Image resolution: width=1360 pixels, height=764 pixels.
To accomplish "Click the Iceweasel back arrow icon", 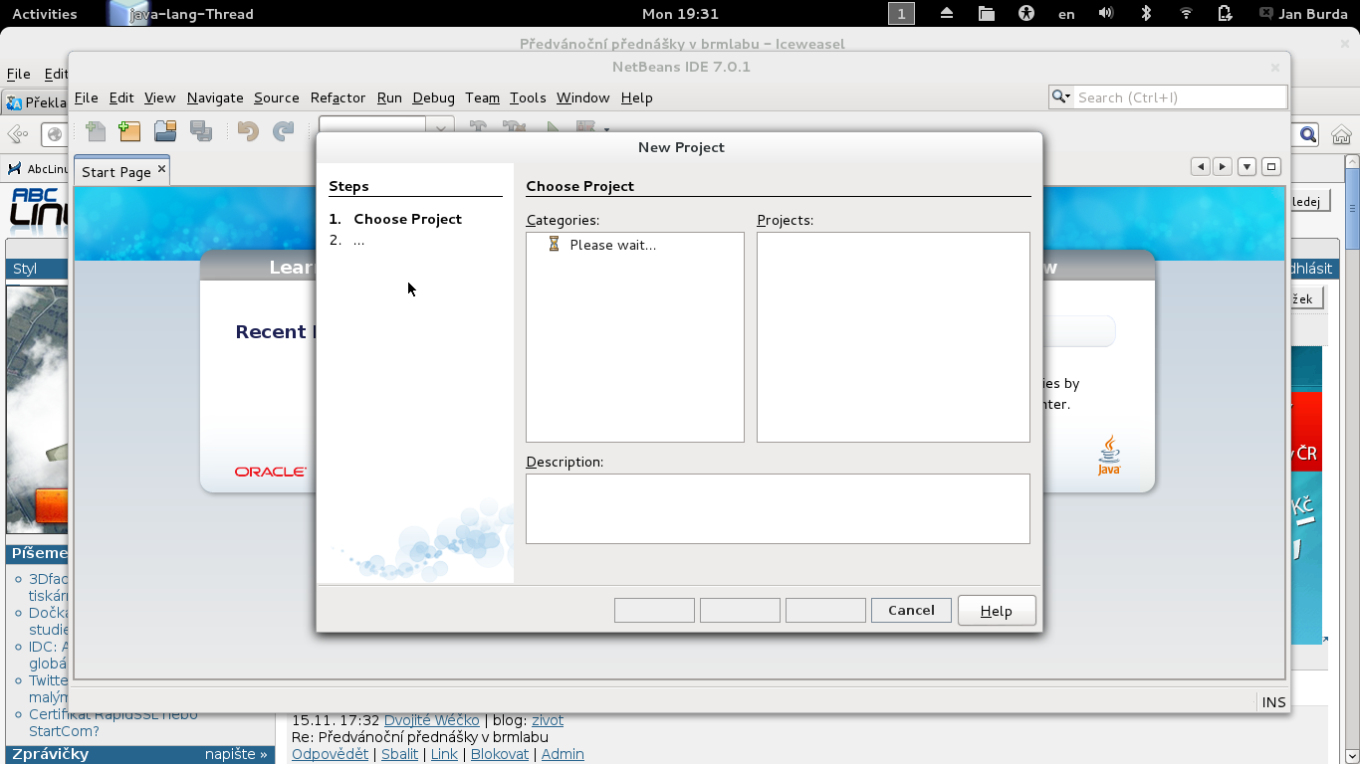I will point(17,134).
